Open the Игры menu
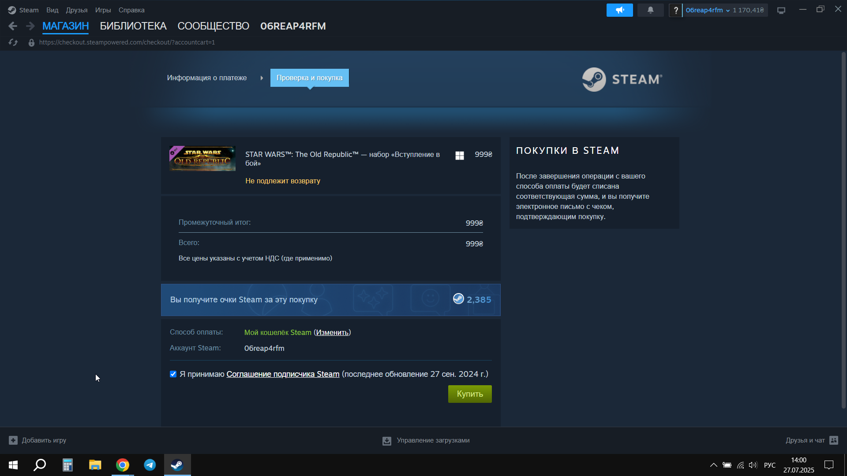The height and width of the screenshot is (476, 847). (103, 10)
